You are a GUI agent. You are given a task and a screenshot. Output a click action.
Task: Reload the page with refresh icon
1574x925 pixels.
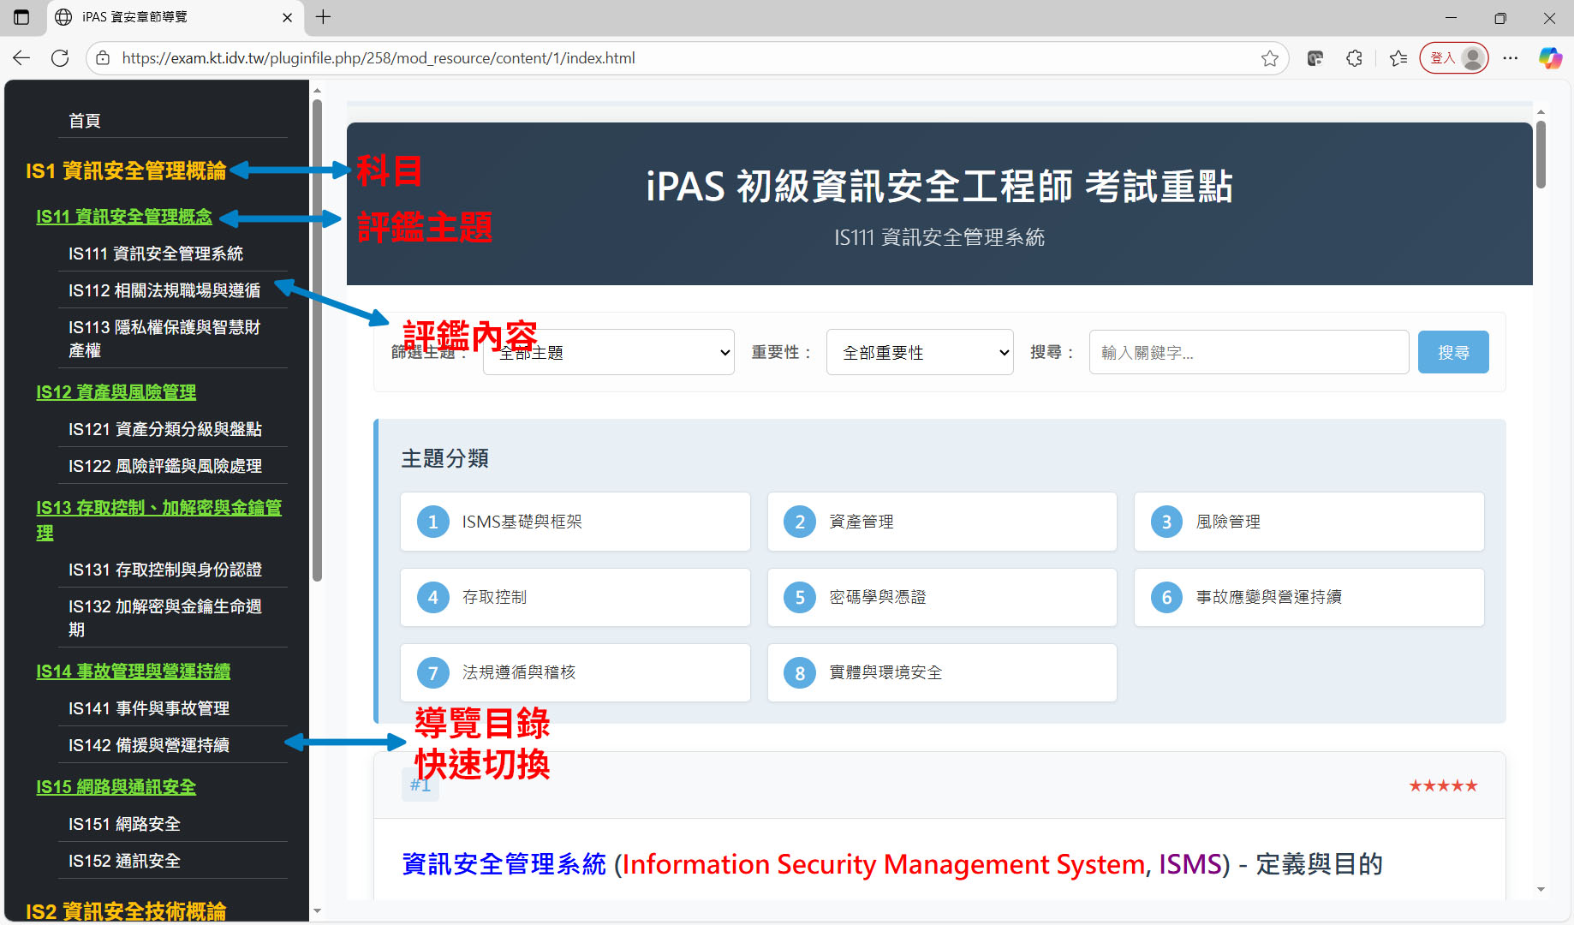pyautogui.click(x=60, y=58)
